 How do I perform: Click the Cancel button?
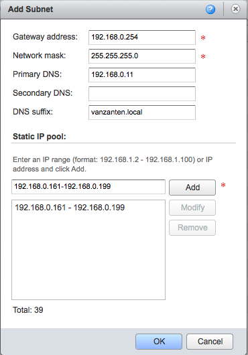coord(210,342)
